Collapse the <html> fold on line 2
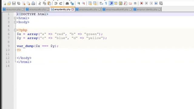Screen dimensions: 194x109 pyautogui.click(x=15, y=18)
